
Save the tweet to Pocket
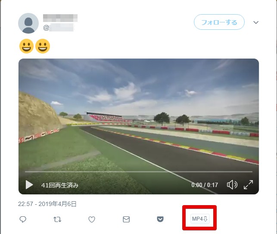tap(160, 219)
